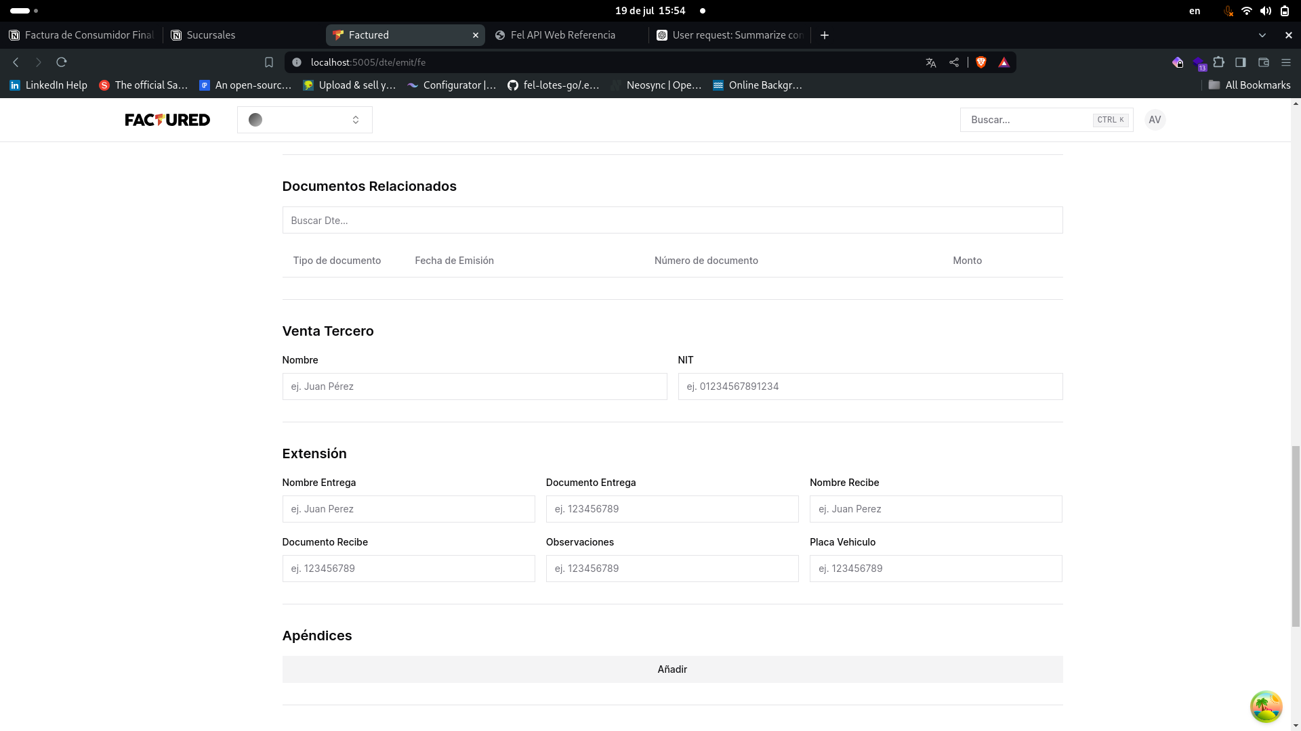Click the Factured logo

[x=167, y=120]
